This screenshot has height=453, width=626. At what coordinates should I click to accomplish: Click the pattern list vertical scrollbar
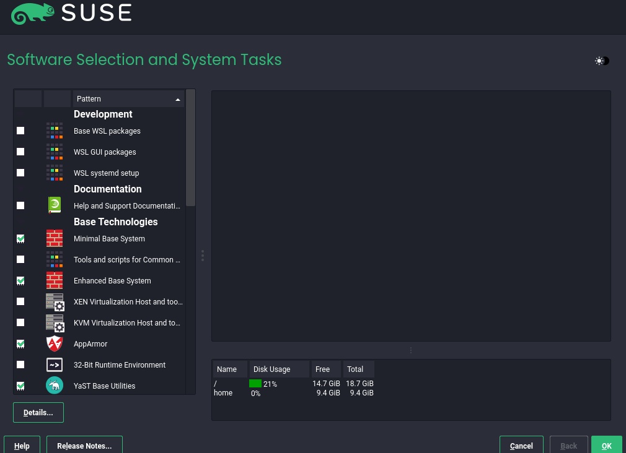click(190, 147)
